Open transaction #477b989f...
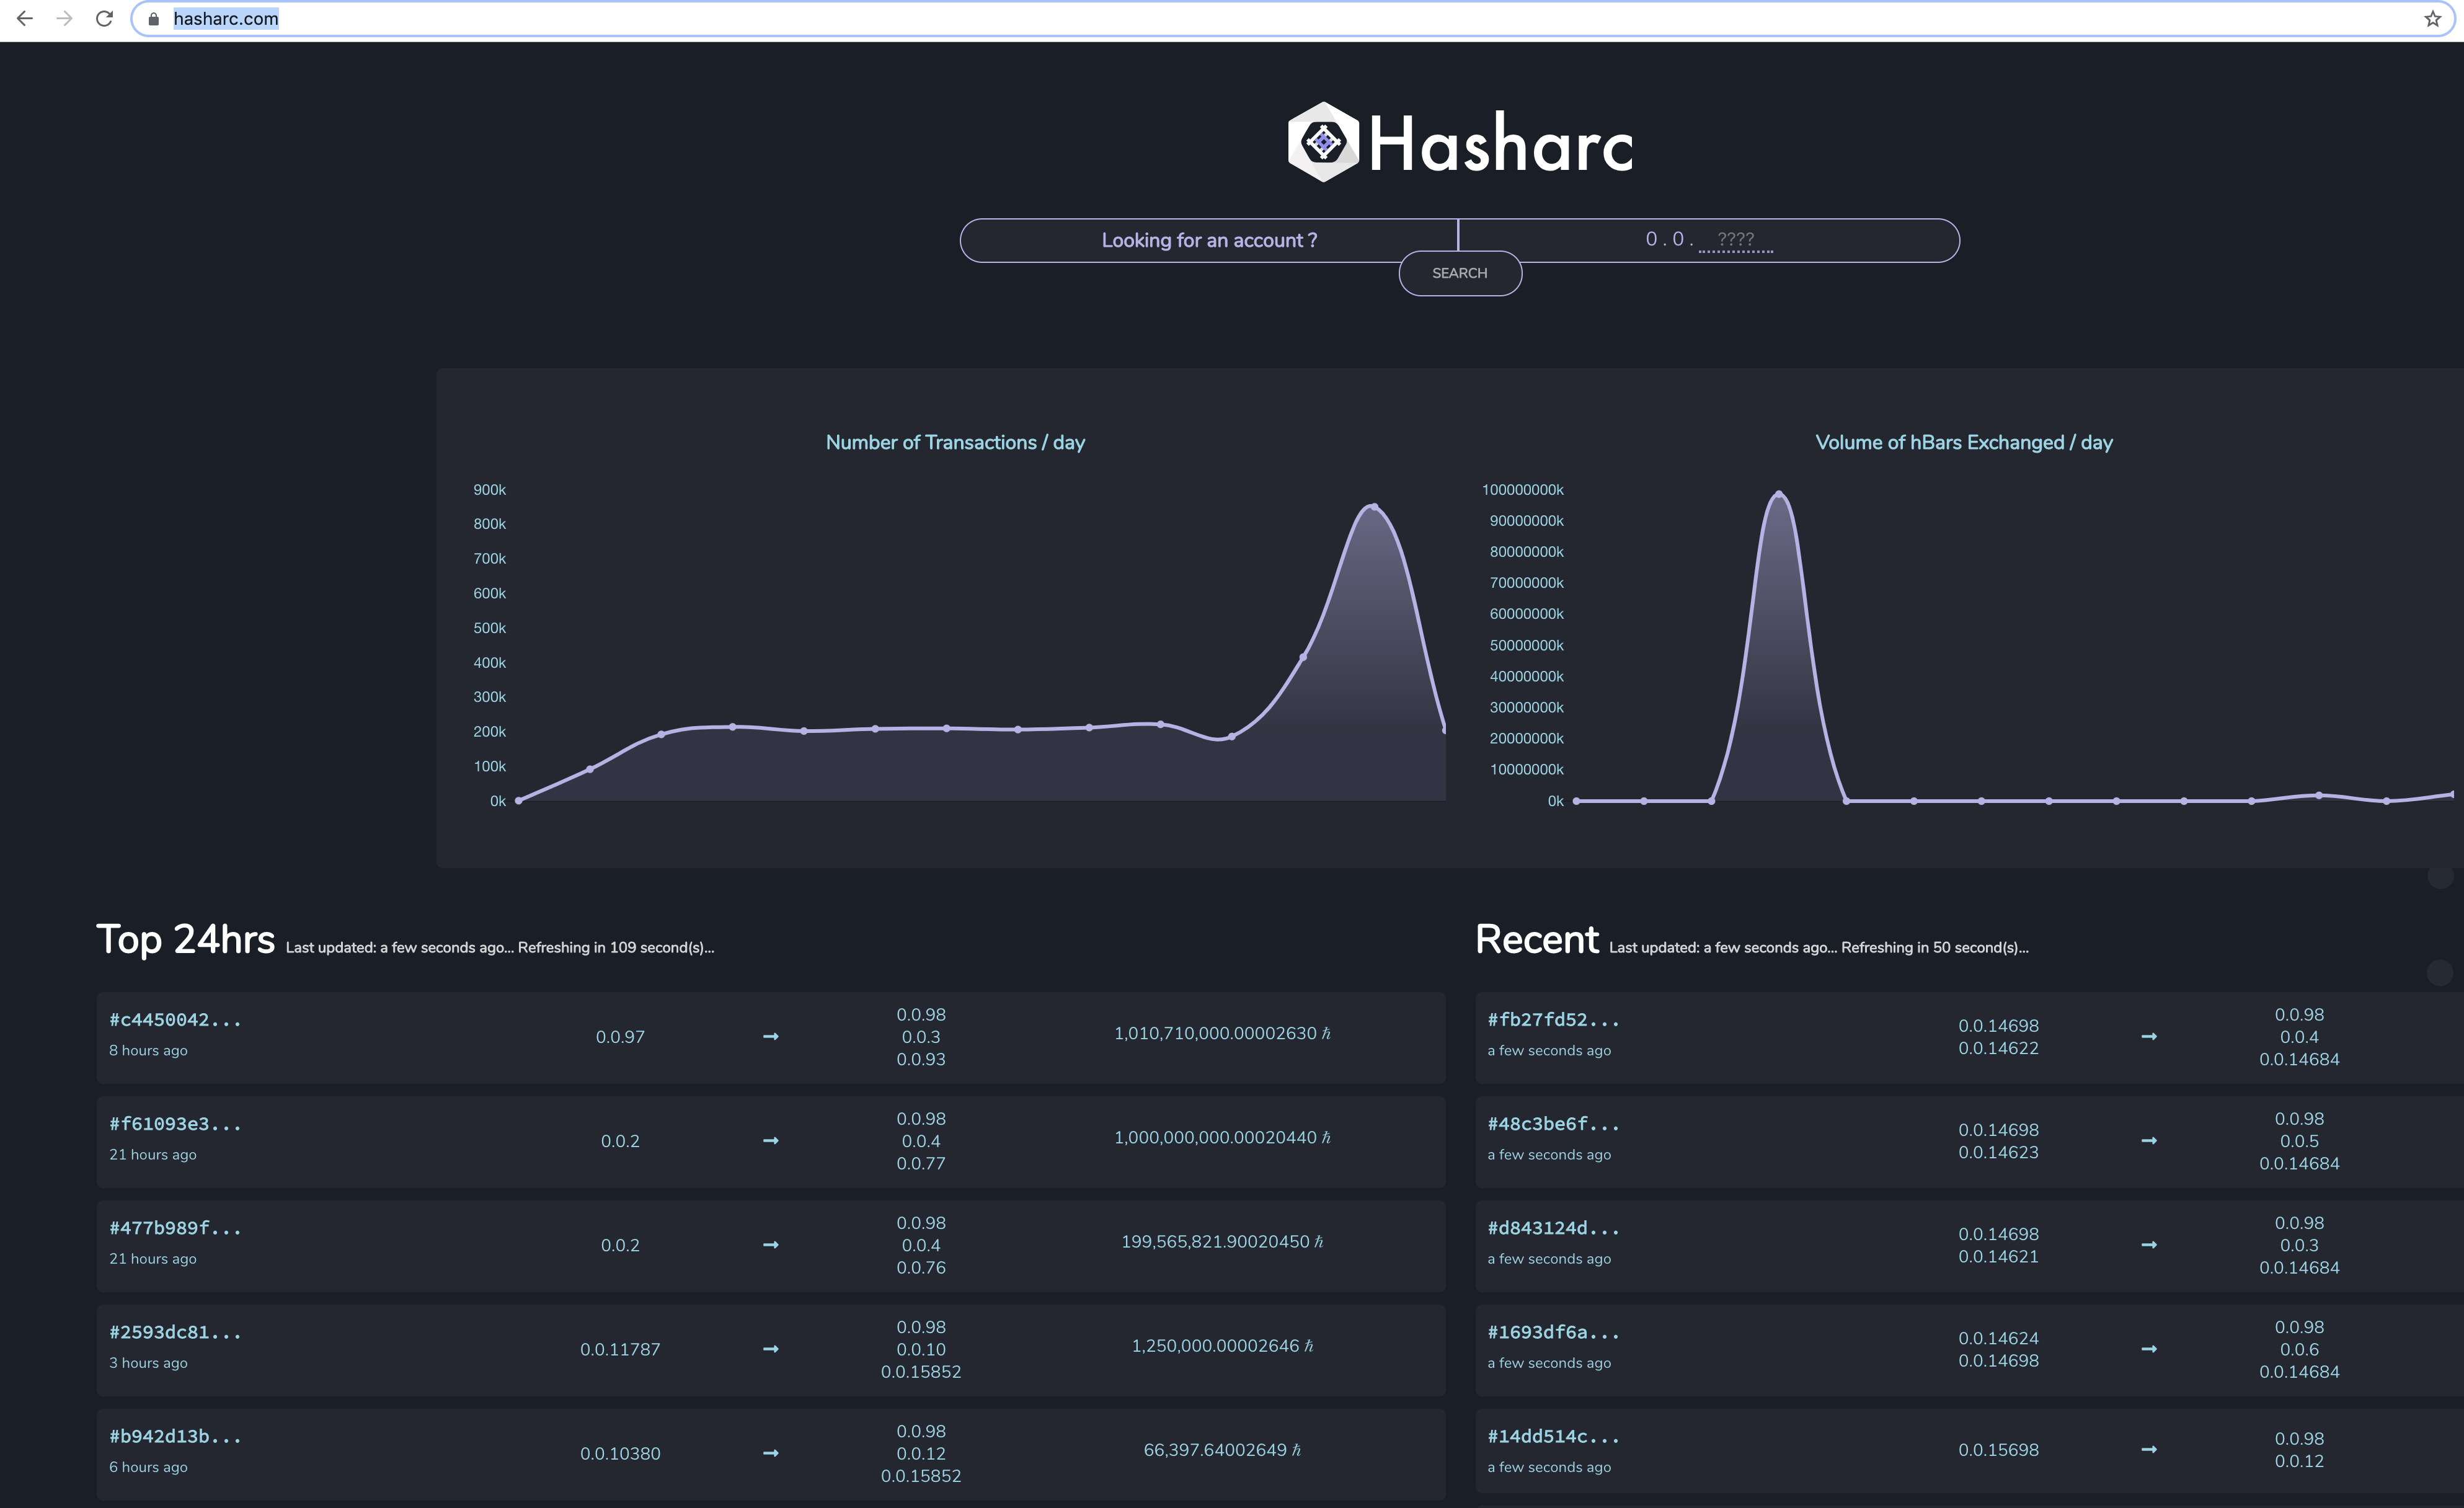 [x=175, y=1228]
